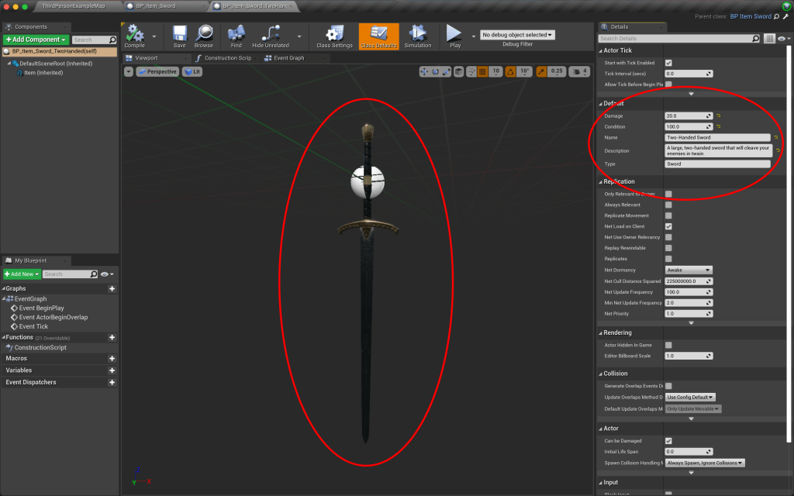Open Class Settings from the toolbar
The image size is (794, 496).
[334, 33]
